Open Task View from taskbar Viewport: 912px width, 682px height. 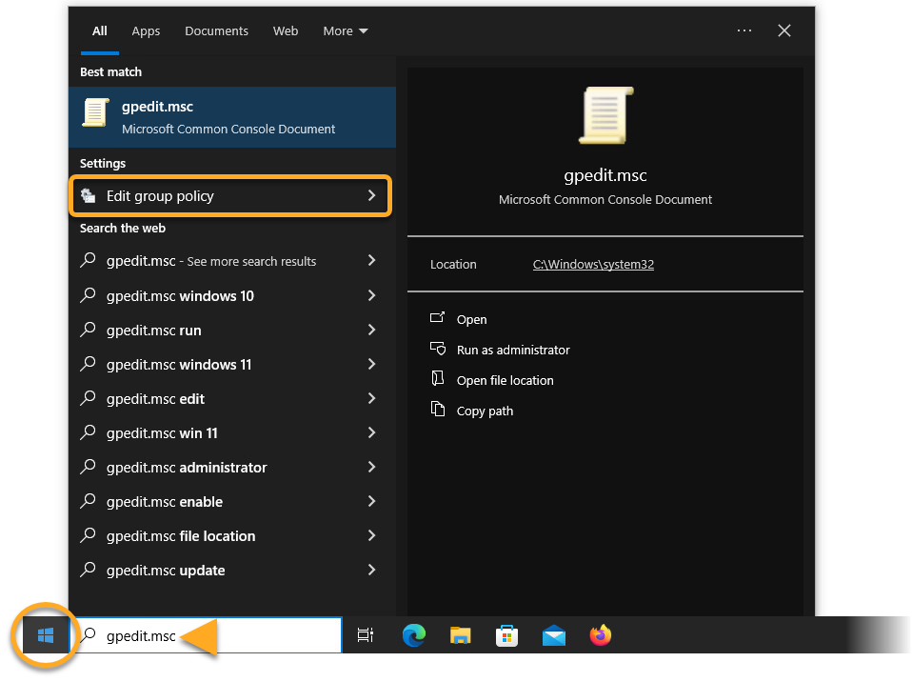pyautogui.click(x=365, y=635)
